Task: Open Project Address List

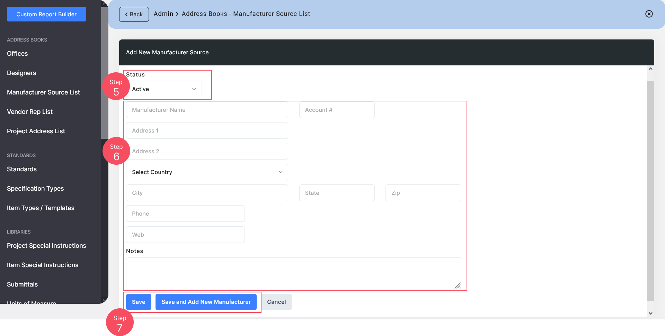Action: pyautogui.click(x=36, y=131)
